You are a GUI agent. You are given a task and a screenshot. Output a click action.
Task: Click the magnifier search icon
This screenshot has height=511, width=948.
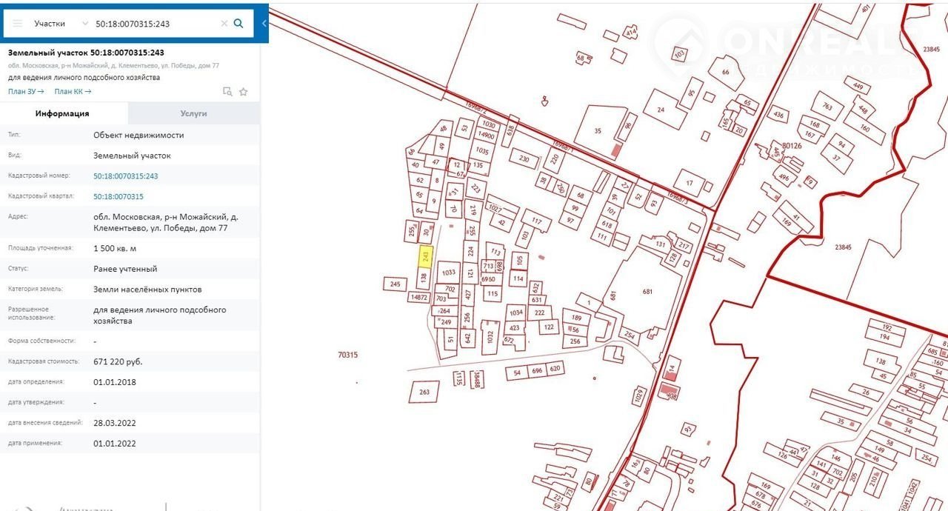[238, 24]
